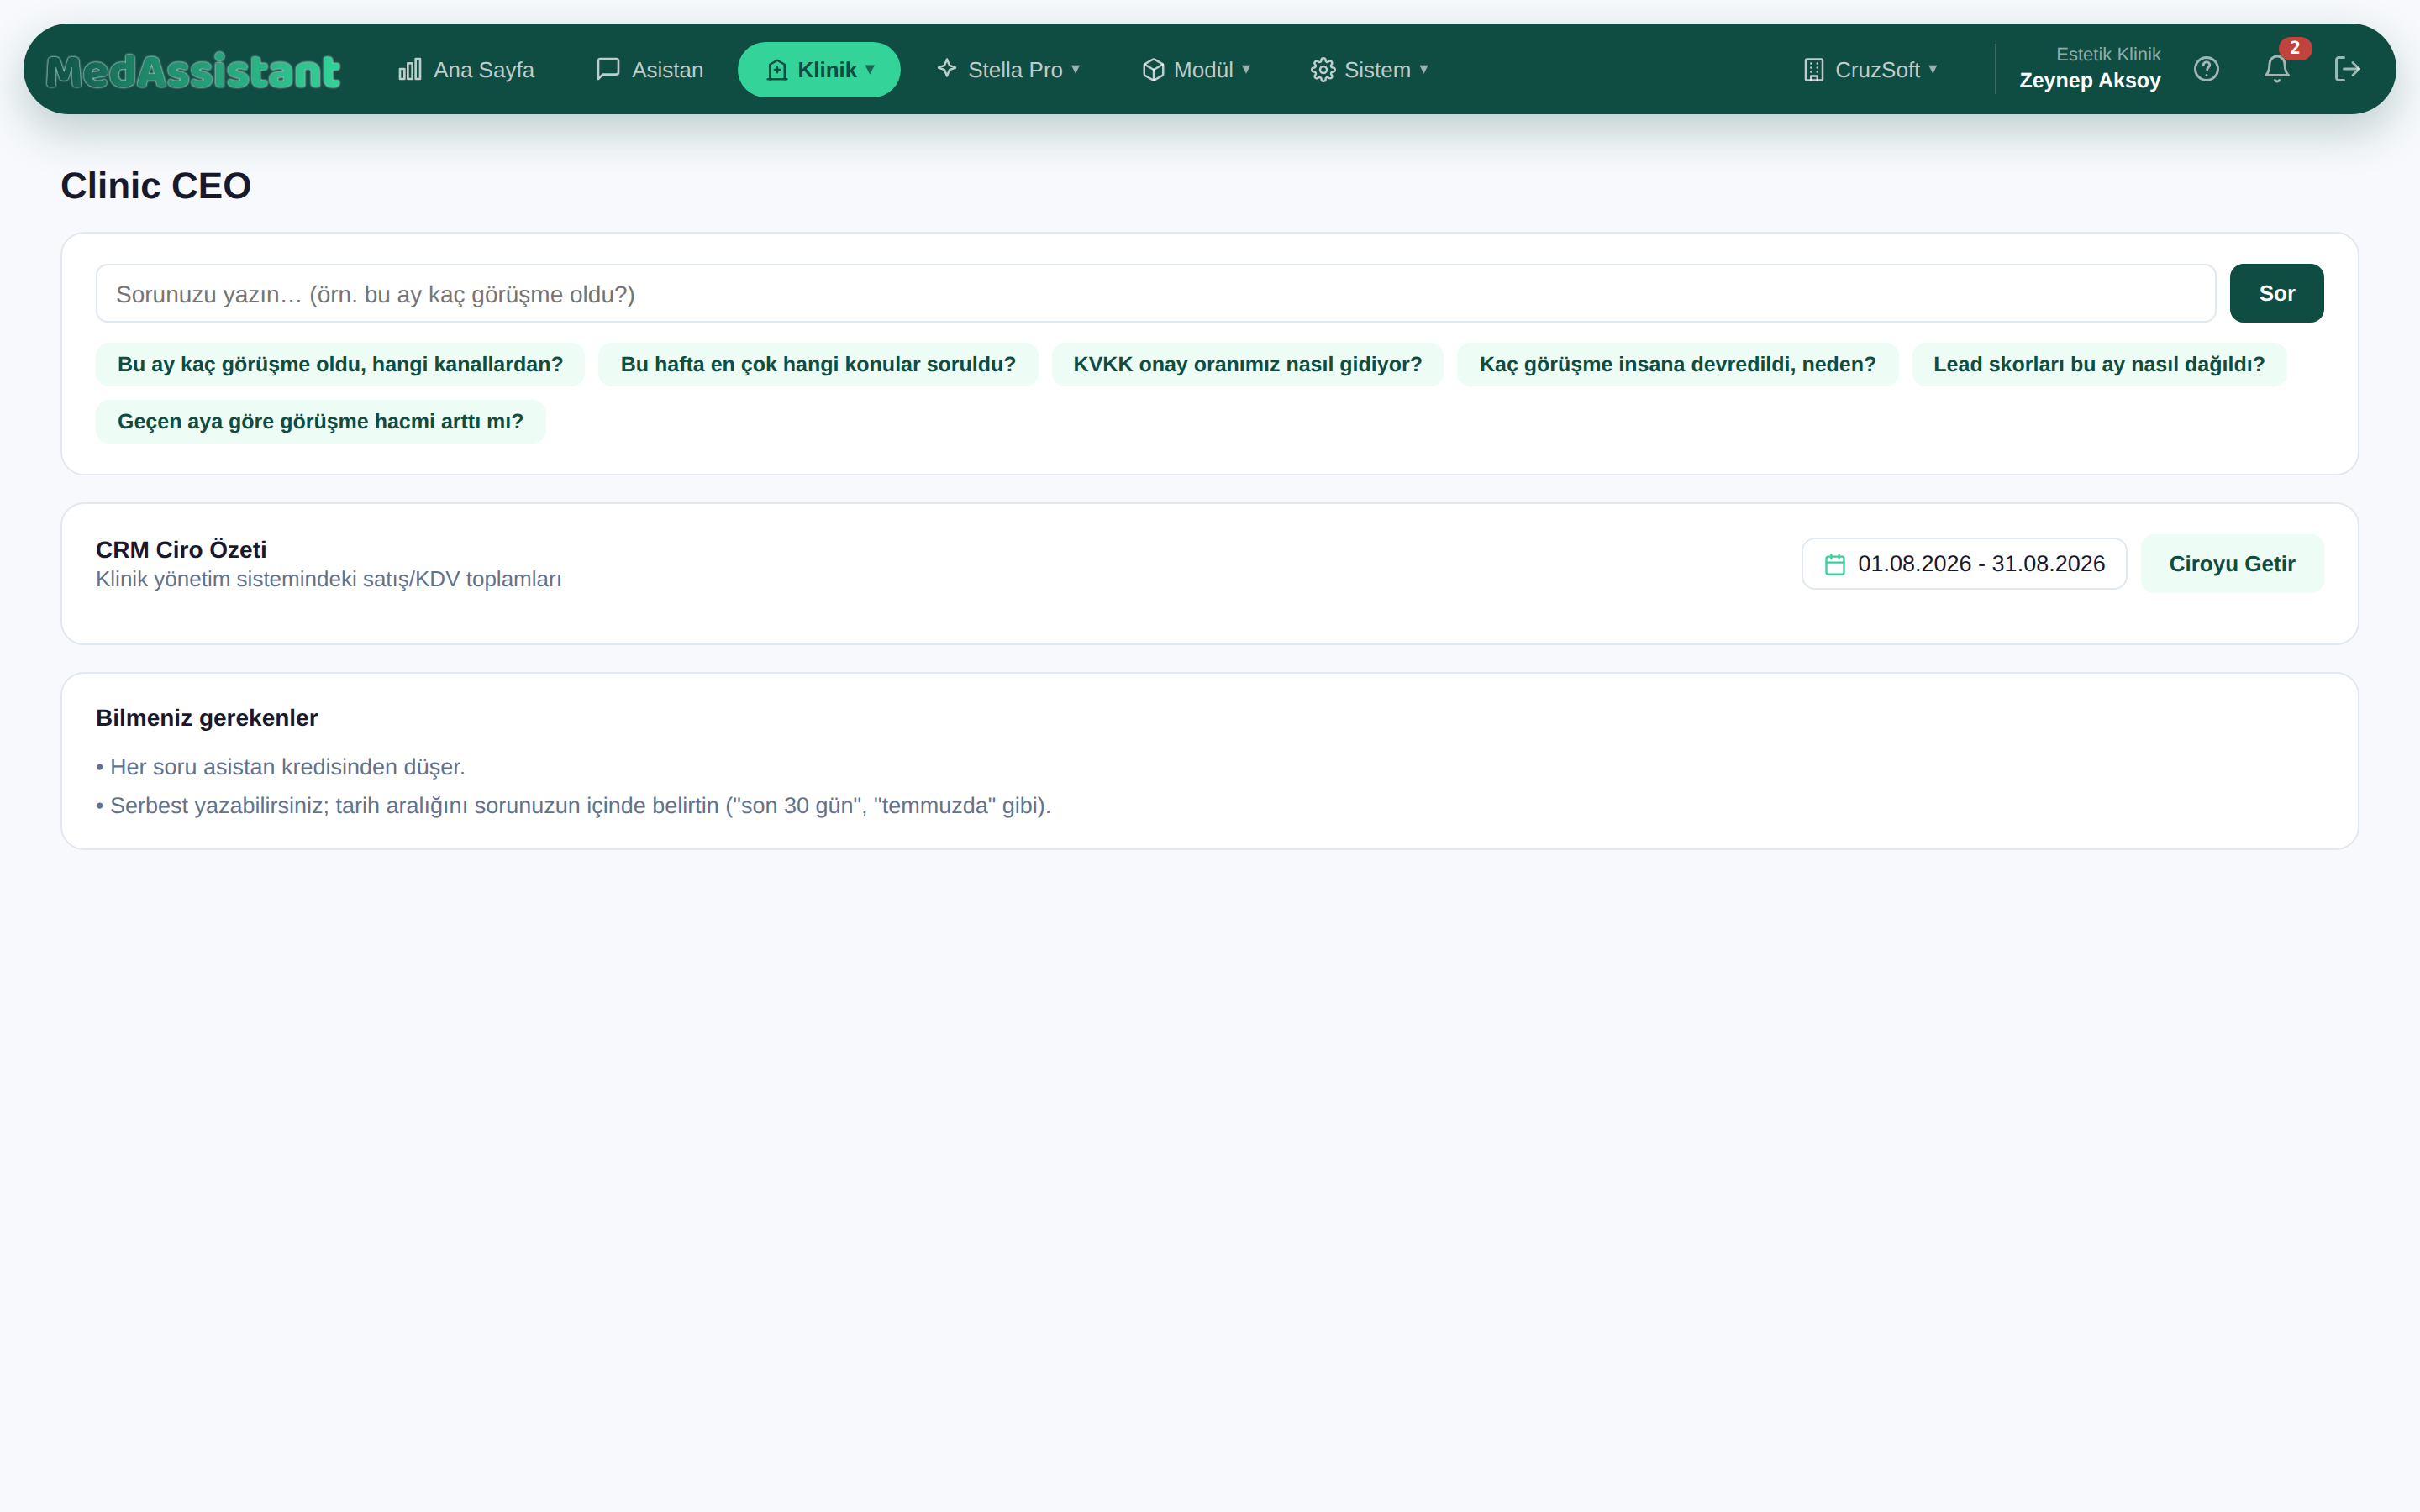Select 'Geçen aya göre görüşme hacmi arttı mı?' chip
Image resolution: width=2420 pixels, height=1512 pixels.
(320, 421)
